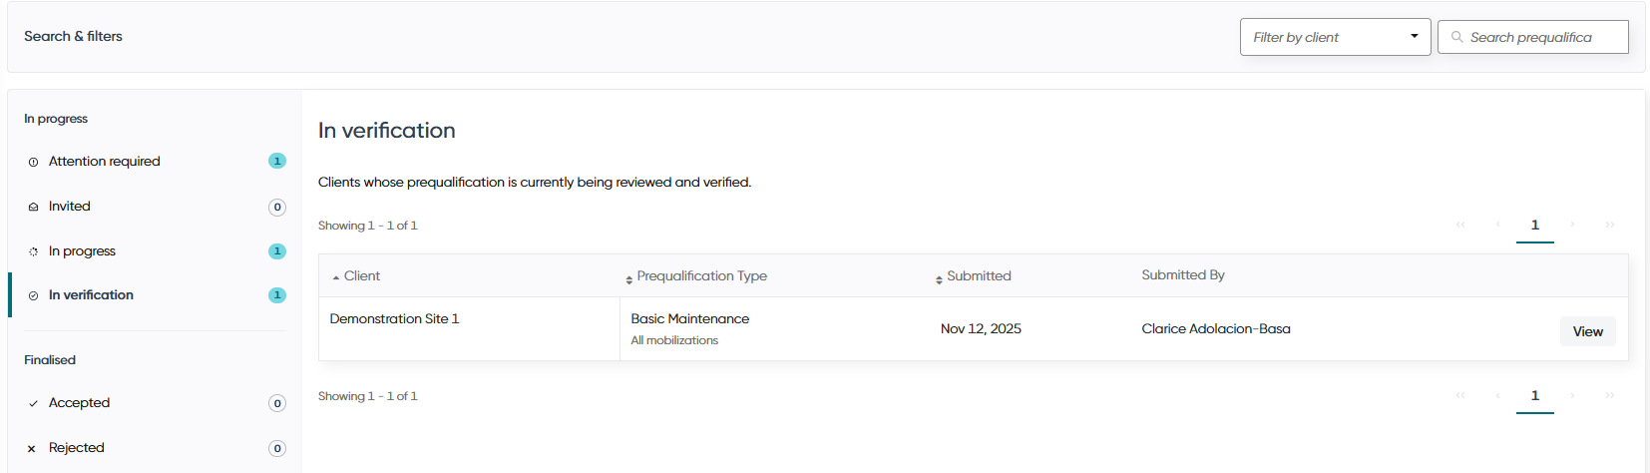Click the Clarice Adolacion-Basa cell
The image size is (1650, 473).
point(1216,329)
